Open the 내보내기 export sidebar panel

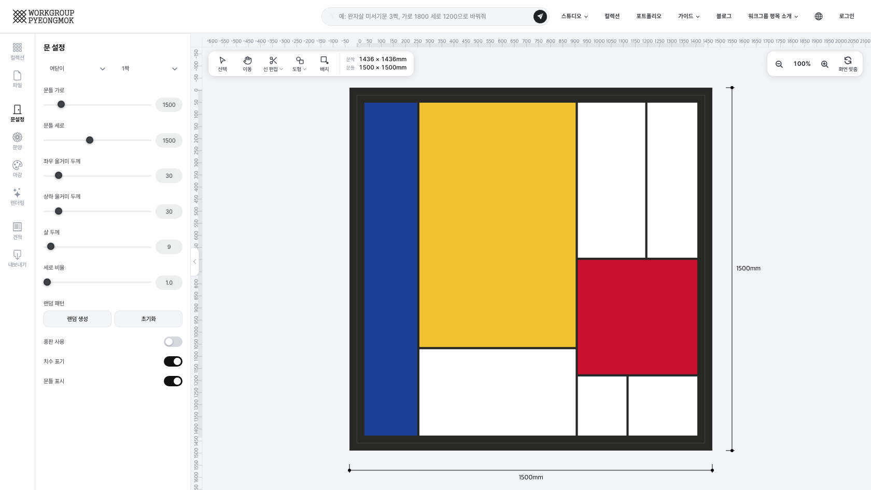click(x=17, y=258)
